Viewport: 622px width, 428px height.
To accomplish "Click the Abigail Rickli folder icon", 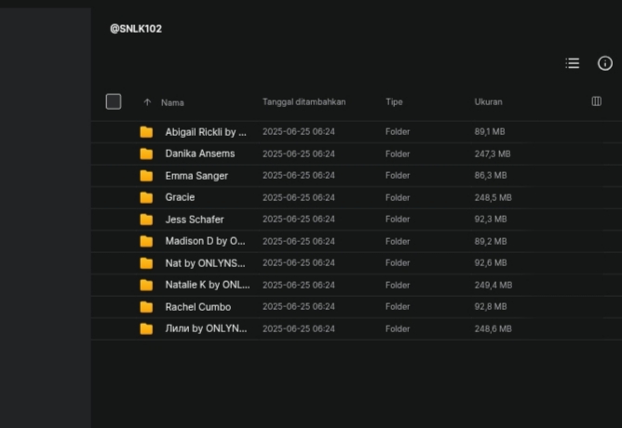I will click(146, 132).
